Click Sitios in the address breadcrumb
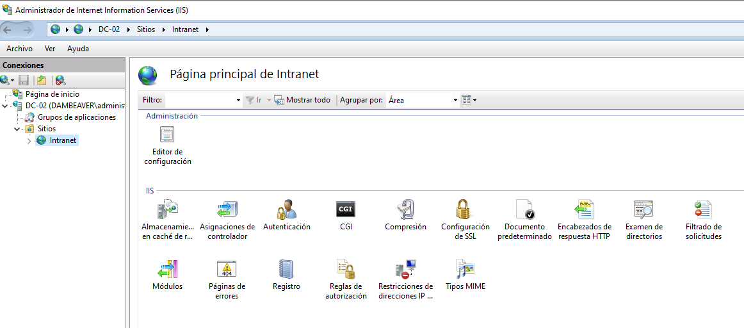 (x=146, y=29)
